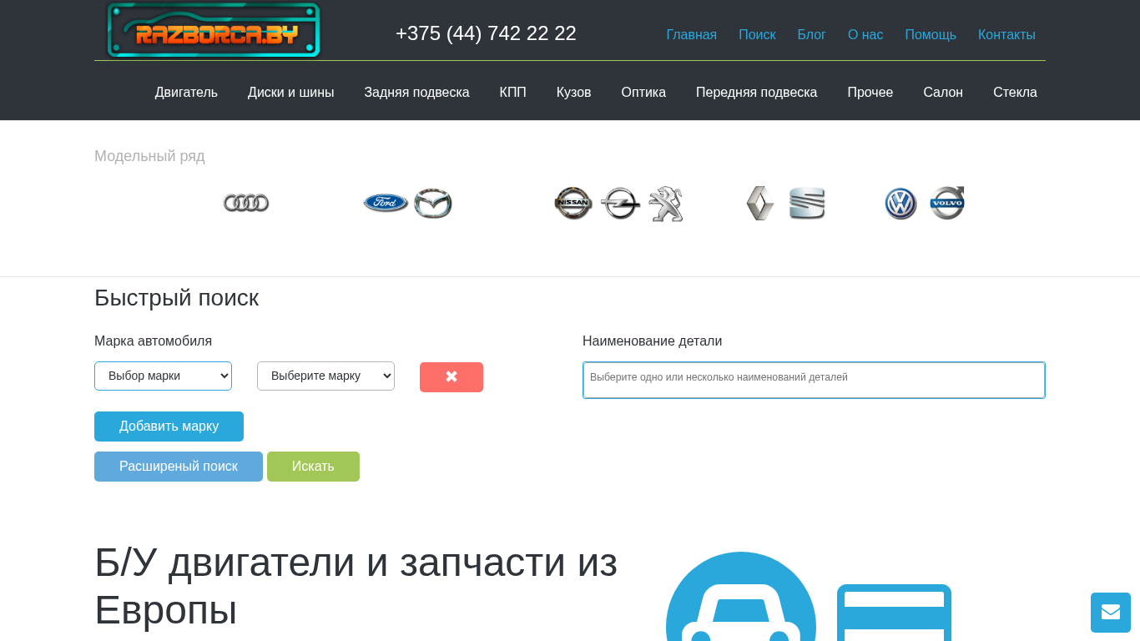Click the 'Марка автомобиля' label
Viewport: 1140px width, 641px height.
tap(153, 341)
